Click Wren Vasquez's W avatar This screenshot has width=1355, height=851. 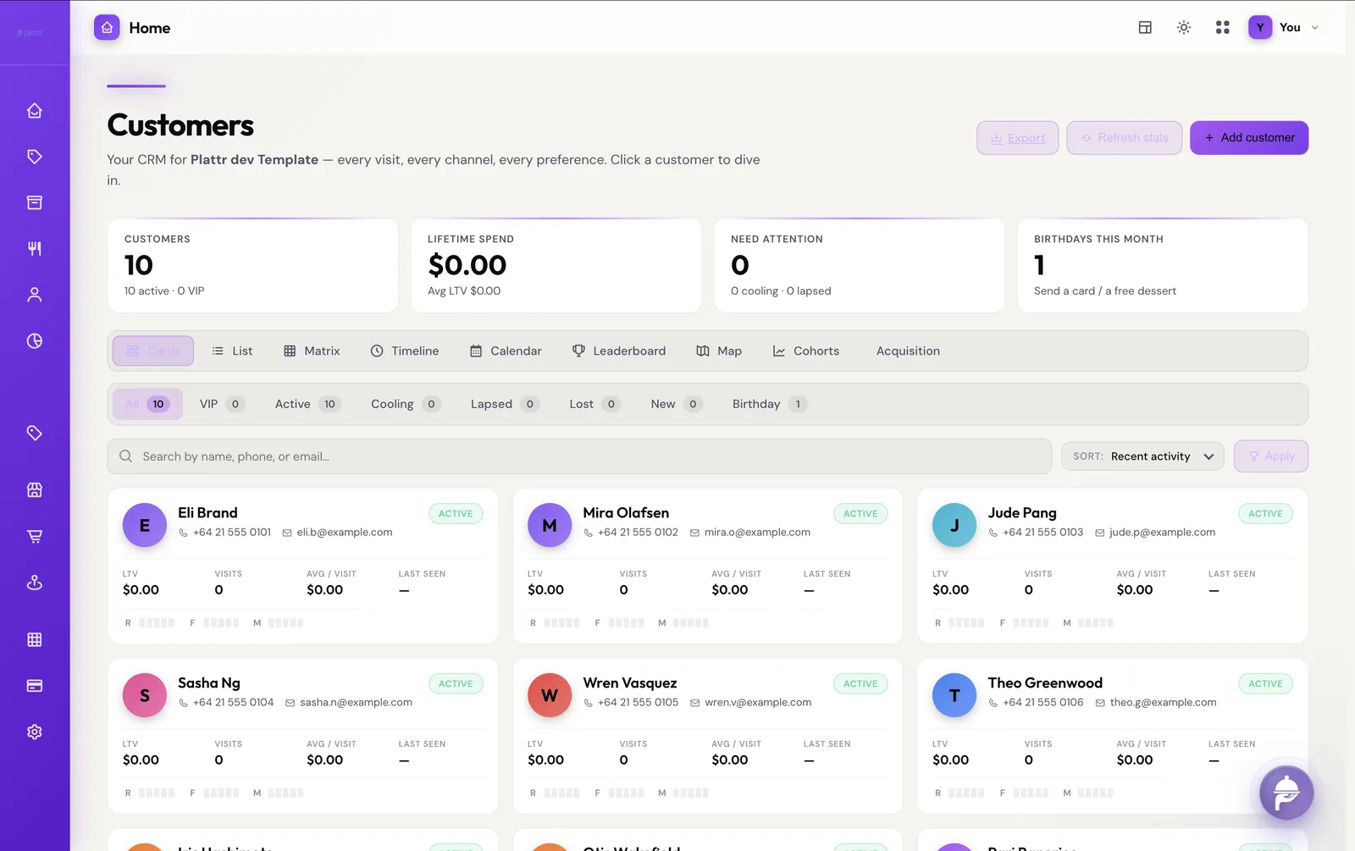pyautogui.click(x=550, y=695)
